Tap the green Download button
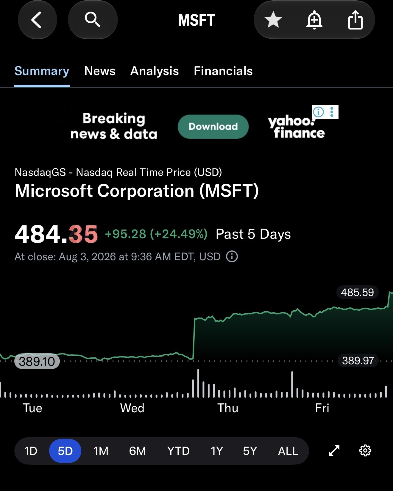Screen dimensions: 393x491 point(213,126)
